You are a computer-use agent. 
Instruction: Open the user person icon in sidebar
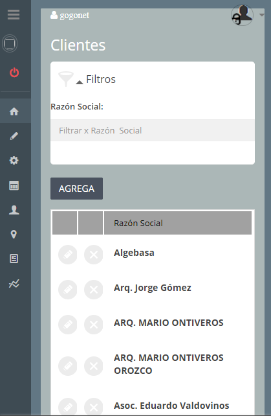click(14, 210)
